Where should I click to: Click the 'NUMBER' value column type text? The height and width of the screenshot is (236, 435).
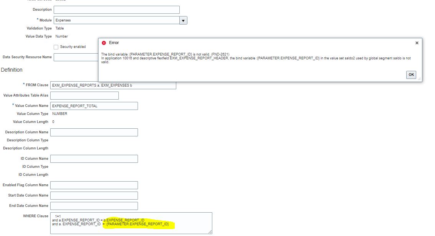coord(60,114)
